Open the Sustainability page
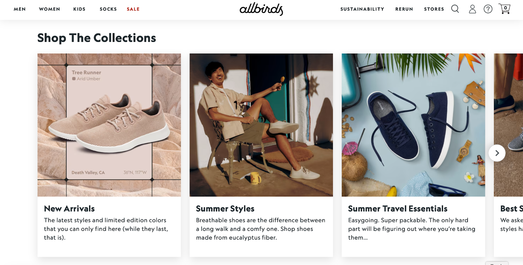The image size is (523, 265). (362, 9)
